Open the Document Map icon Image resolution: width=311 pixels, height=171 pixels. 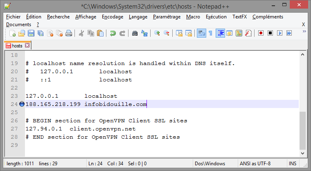coord(239,33)
